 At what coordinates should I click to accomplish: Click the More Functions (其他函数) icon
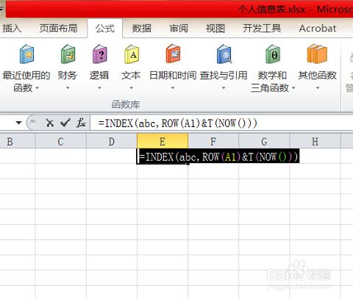317,54
